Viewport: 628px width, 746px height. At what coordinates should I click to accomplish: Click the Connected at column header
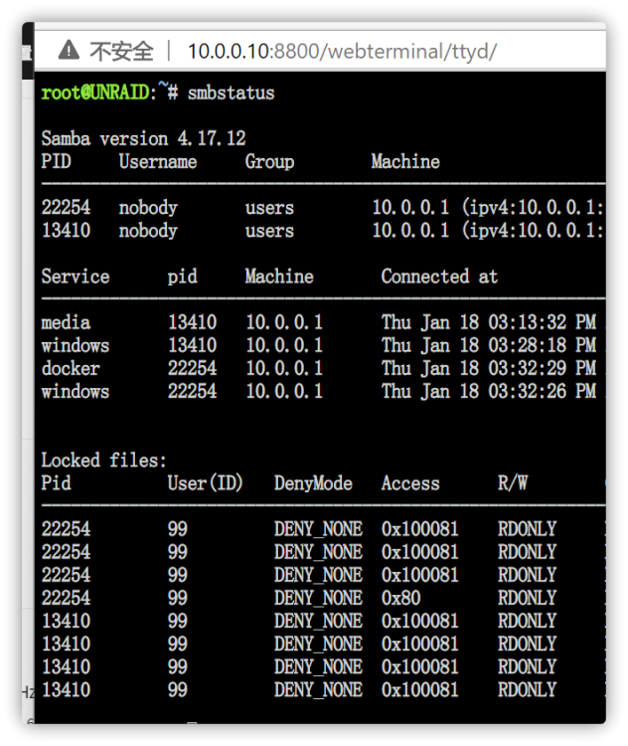pyautogui.click(x=439, y=277)
